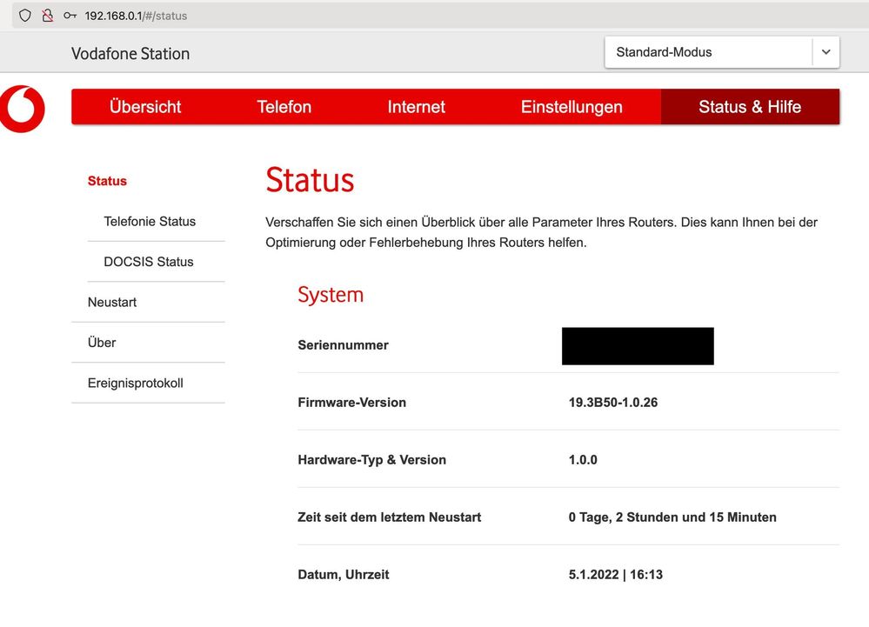Click the description paragraph starting with Verschaffen Sie sich
Viewport: 869px width, 627px height.
pos(541,232)
